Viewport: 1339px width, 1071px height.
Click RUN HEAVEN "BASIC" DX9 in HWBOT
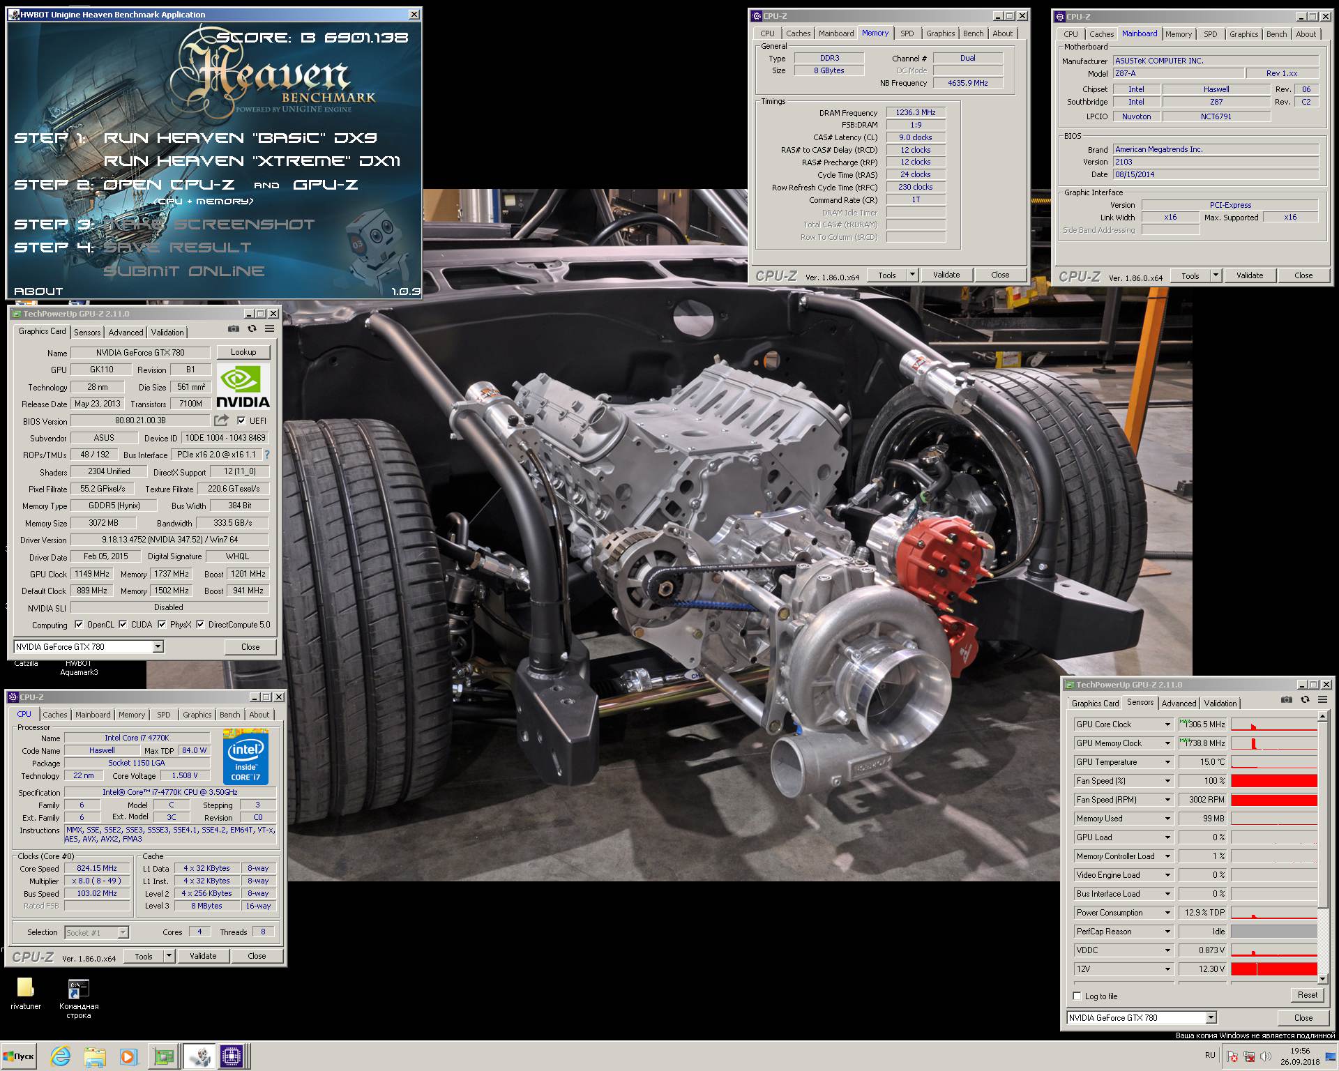click(x=241, y=138)
